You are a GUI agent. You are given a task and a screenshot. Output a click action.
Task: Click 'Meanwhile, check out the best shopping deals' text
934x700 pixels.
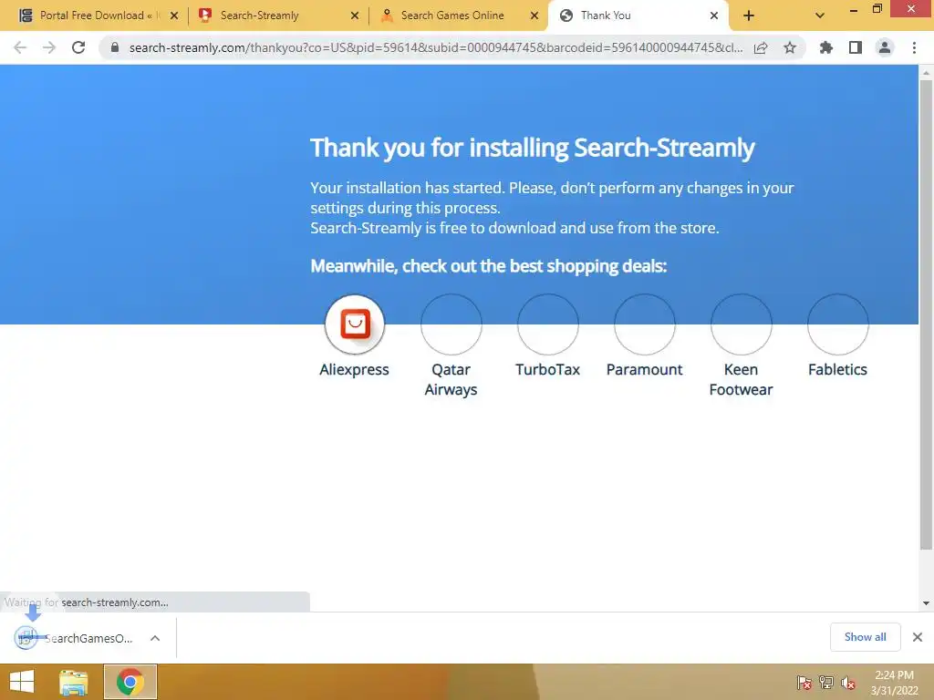(489, 266)
